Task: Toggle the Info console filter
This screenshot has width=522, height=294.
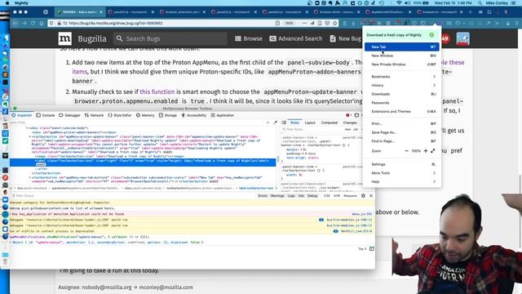Action: [301, 196]
